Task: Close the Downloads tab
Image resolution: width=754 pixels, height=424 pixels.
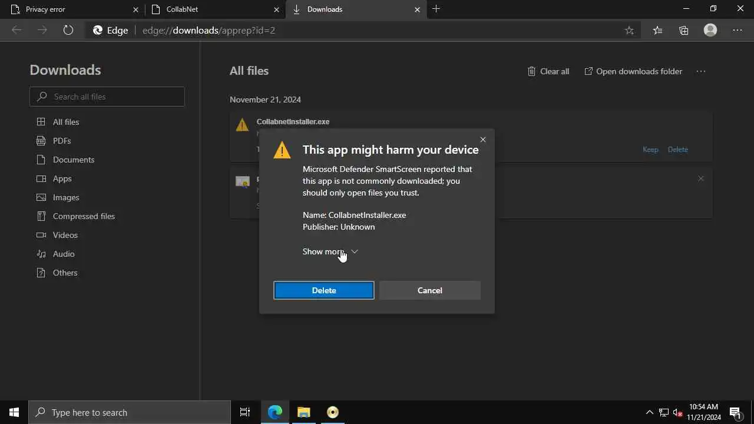Action: (417, 9)
